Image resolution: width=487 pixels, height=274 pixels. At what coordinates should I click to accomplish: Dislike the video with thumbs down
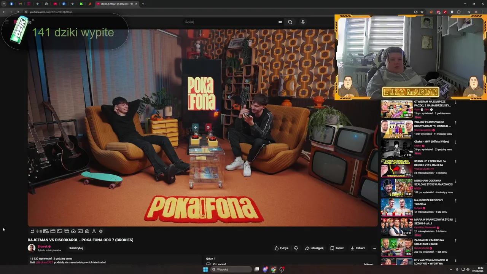[296, 248]
